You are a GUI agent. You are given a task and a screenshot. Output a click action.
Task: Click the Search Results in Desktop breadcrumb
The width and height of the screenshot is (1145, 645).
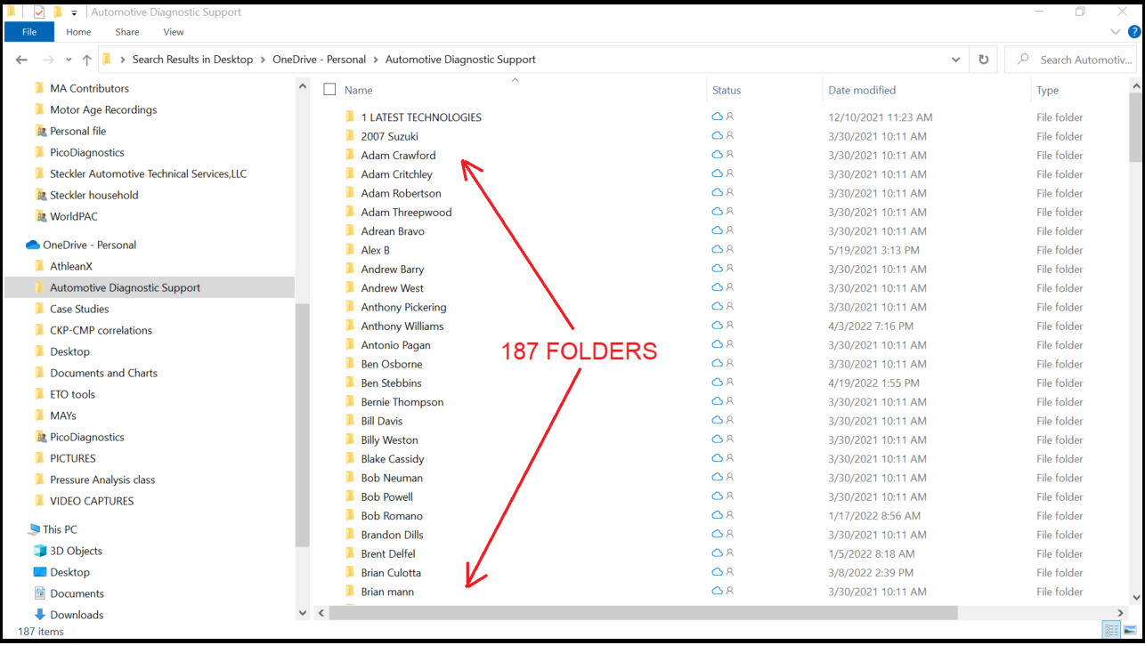click(x=192, y=59)
